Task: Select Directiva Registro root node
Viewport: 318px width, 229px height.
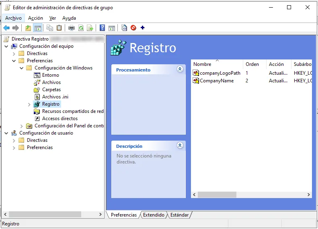Action: (x=30, y=39)
